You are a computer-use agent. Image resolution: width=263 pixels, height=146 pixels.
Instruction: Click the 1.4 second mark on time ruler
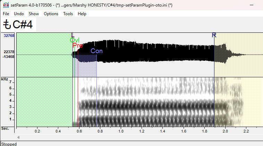click(162, 131)
